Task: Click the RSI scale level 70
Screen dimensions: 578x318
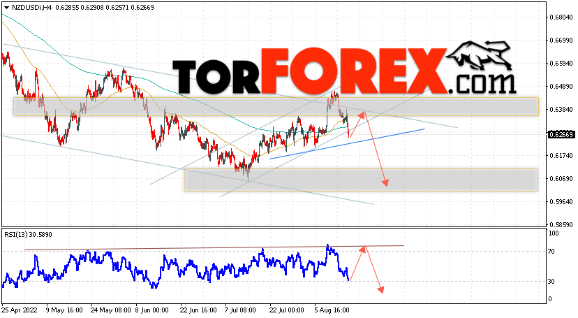Action: pos(551,252)
